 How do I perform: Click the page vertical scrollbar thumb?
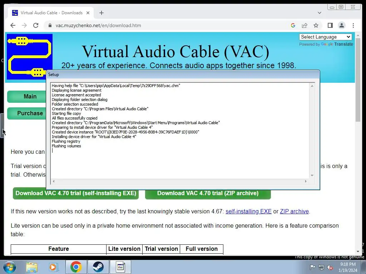358,79
